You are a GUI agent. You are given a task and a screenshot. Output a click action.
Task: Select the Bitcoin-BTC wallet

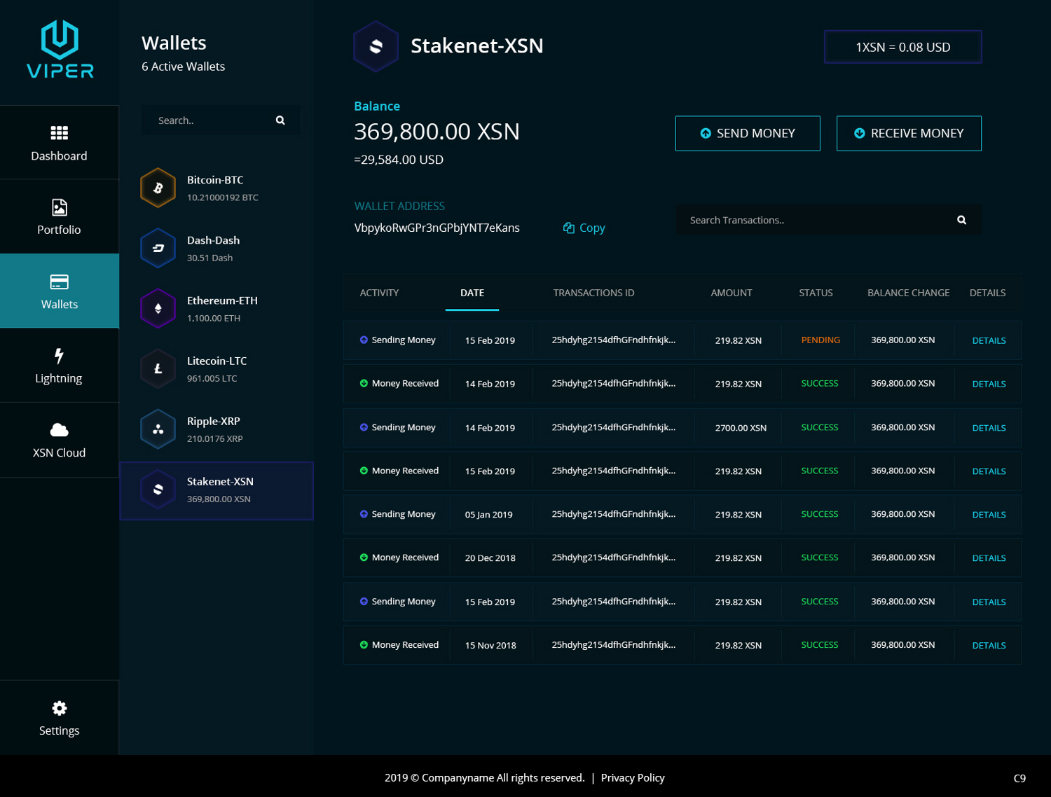click(x=216, y=188)
